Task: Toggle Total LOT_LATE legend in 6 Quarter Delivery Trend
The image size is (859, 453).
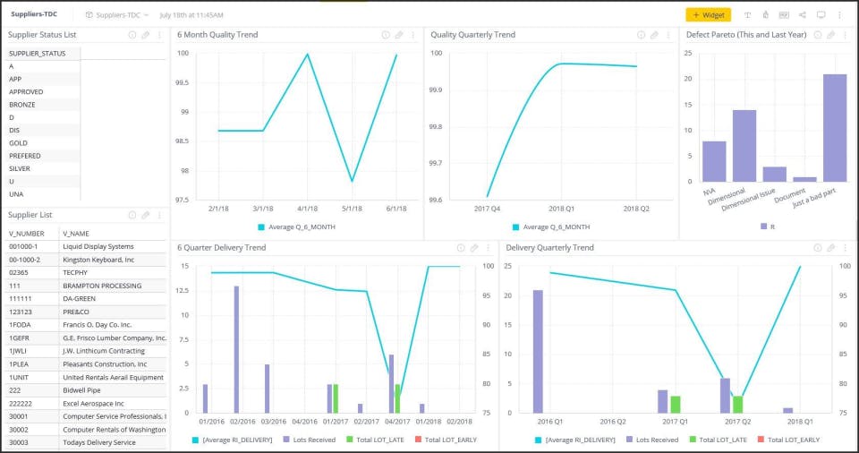Action: tap(375, 440)
